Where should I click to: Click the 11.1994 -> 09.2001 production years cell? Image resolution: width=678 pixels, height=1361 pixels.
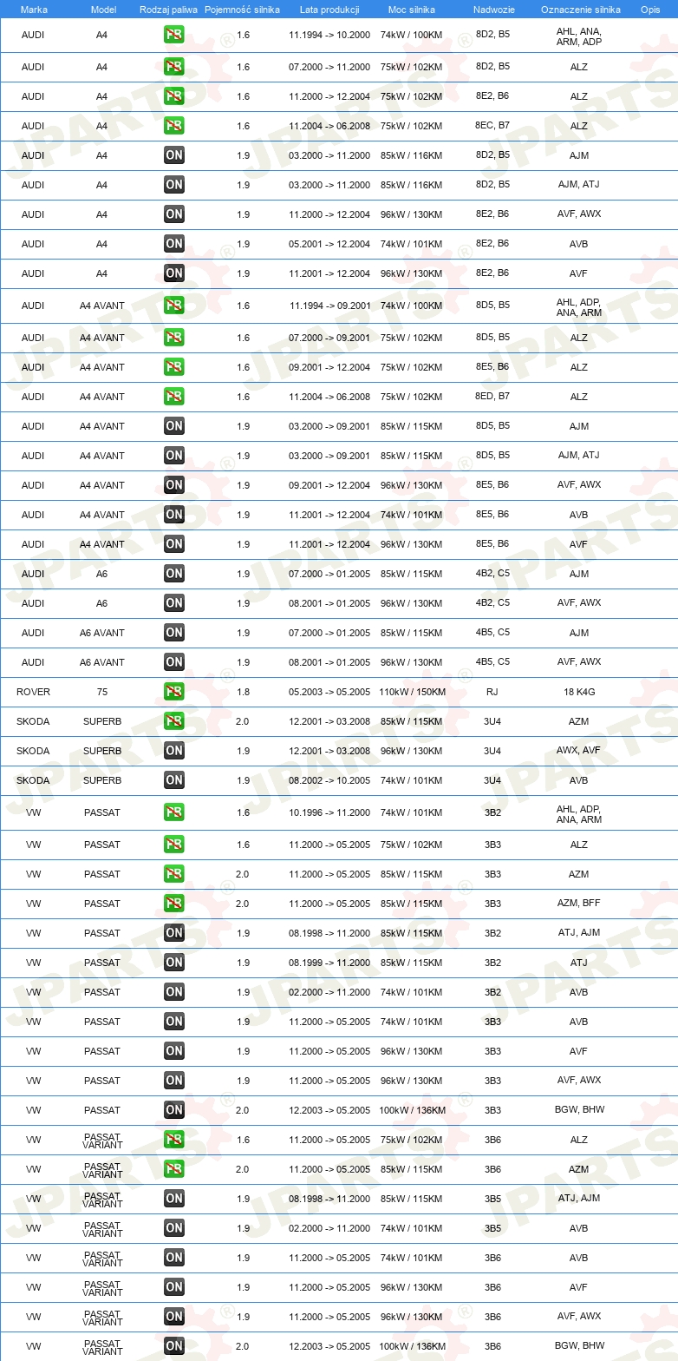329,306
